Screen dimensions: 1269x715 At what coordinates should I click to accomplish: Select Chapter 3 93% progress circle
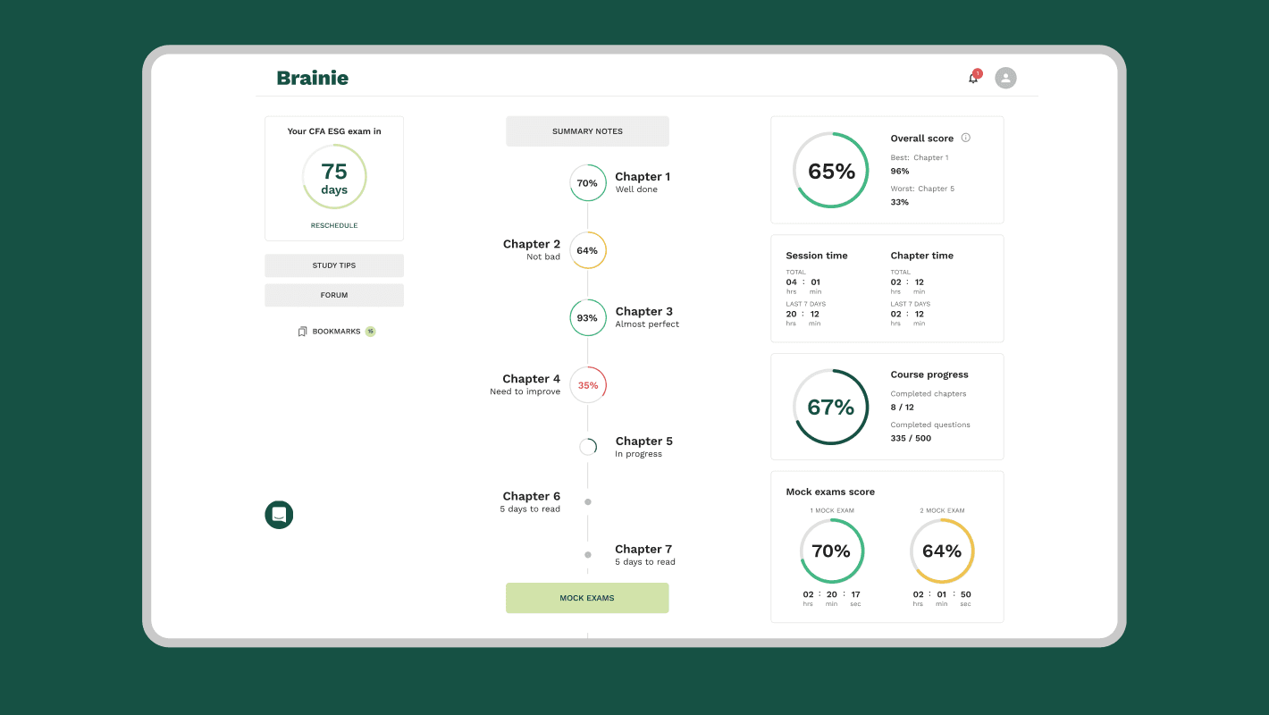pyautogui.click(x=587, y=318)
